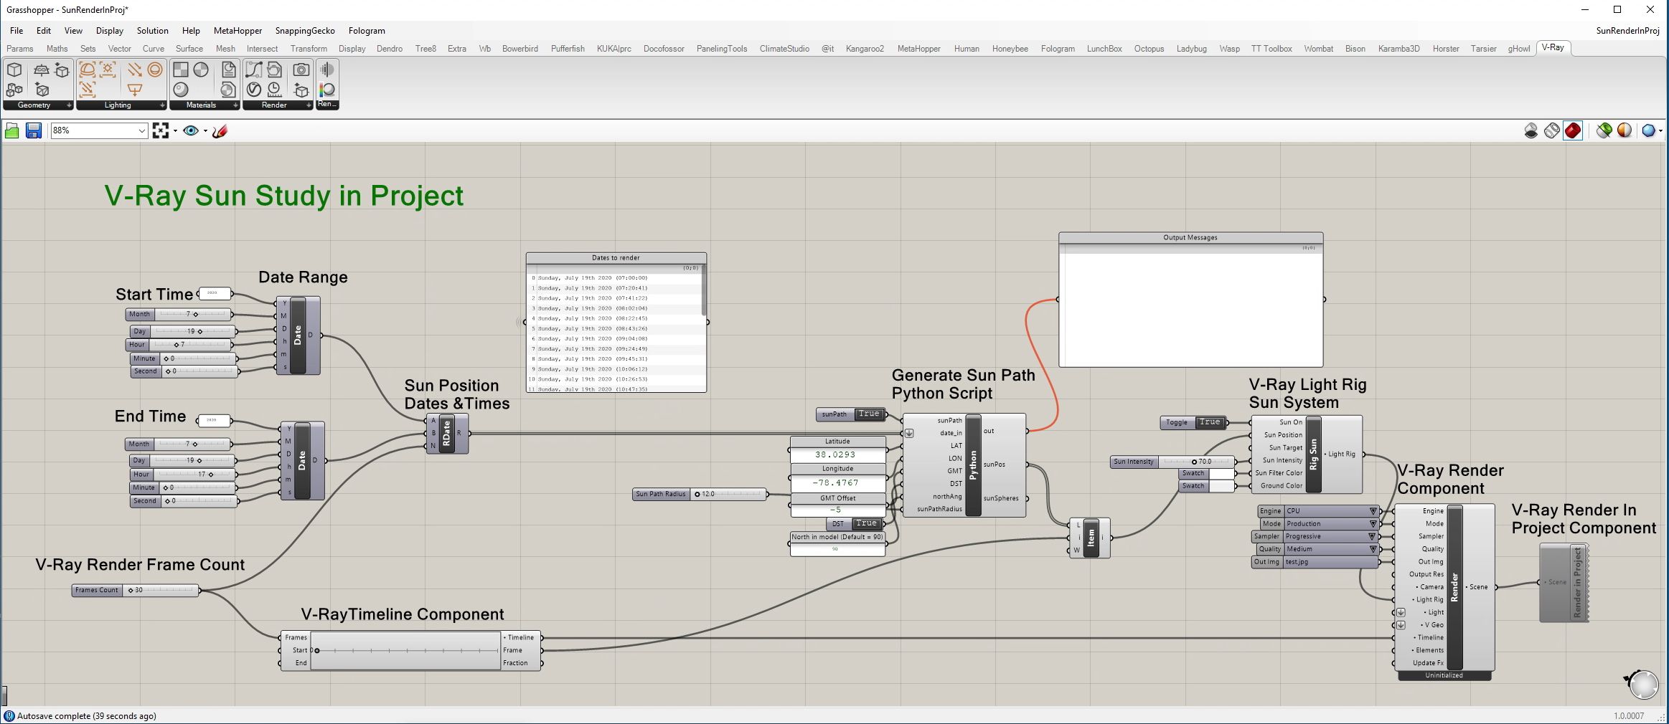Adjust the Sun Path Radius slider
1669x724 pixels.
[700, 494]
